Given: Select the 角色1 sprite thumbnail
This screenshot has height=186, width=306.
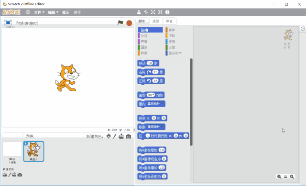Looking at the screenshot, I should (x=34, y=152).
